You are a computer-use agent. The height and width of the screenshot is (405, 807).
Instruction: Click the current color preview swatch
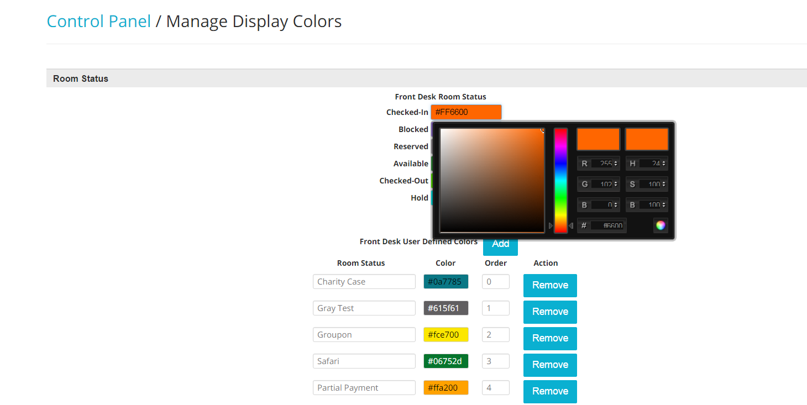(x=647, y=139)
